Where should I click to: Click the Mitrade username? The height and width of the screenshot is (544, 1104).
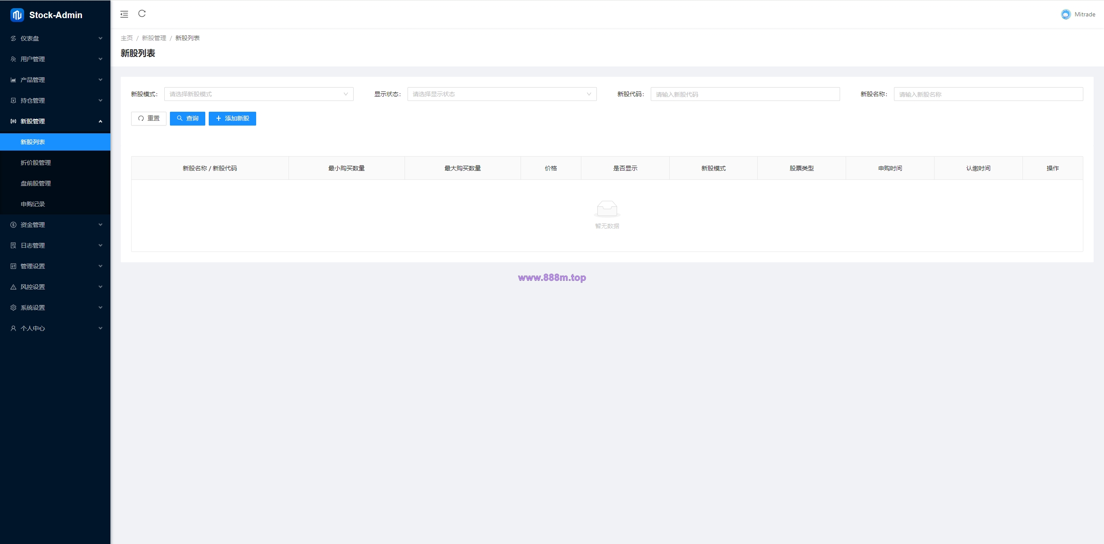[1085, 14]
